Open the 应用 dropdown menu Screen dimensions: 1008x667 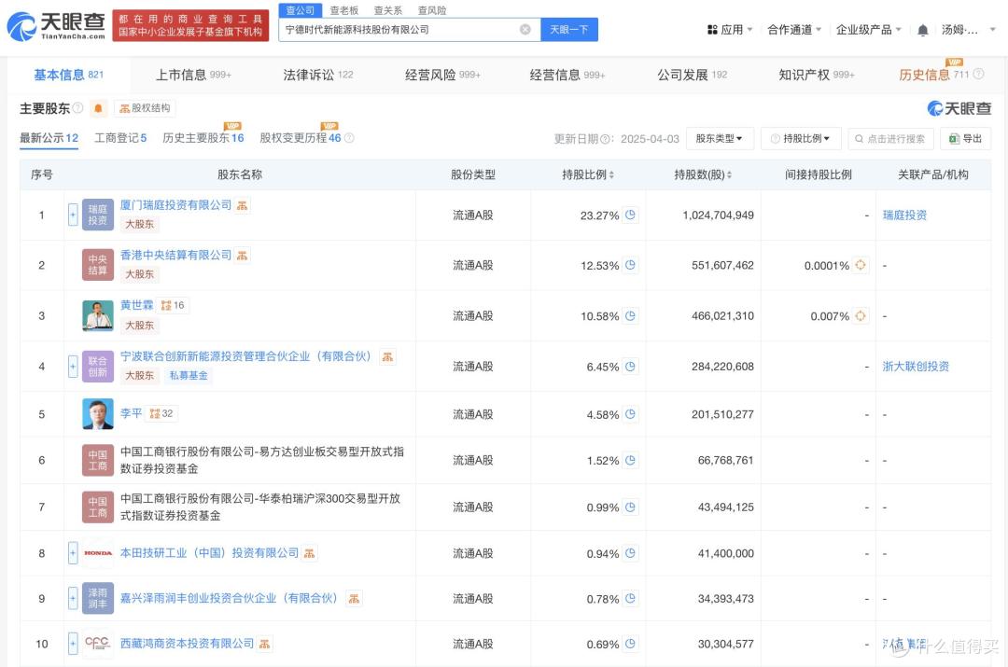[x=730, y=30]
